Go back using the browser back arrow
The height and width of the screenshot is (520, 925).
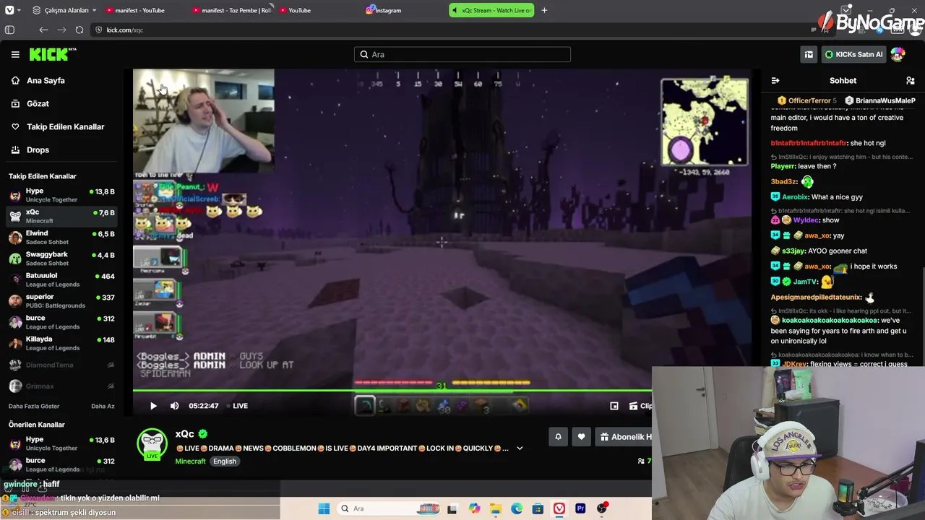click(x=43, y=30)
